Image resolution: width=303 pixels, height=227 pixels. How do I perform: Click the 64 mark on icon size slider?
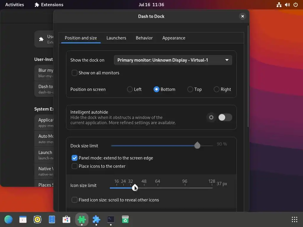pyautogui.click(x=157, y=181)
